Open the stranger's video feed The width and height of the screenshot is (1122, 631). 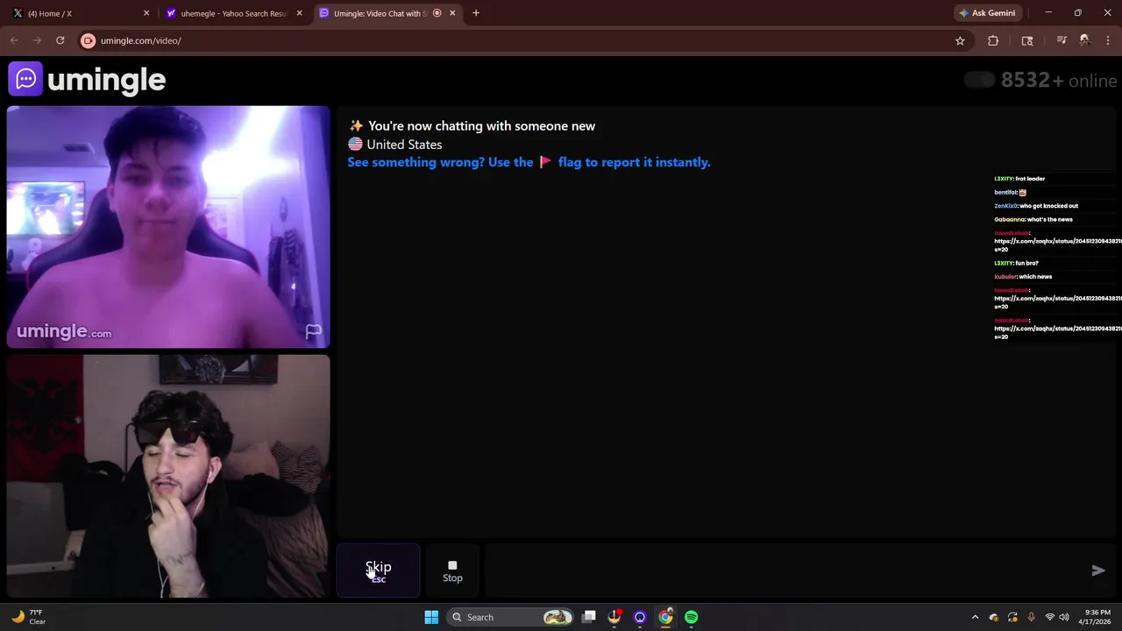[x=168, y=227]
